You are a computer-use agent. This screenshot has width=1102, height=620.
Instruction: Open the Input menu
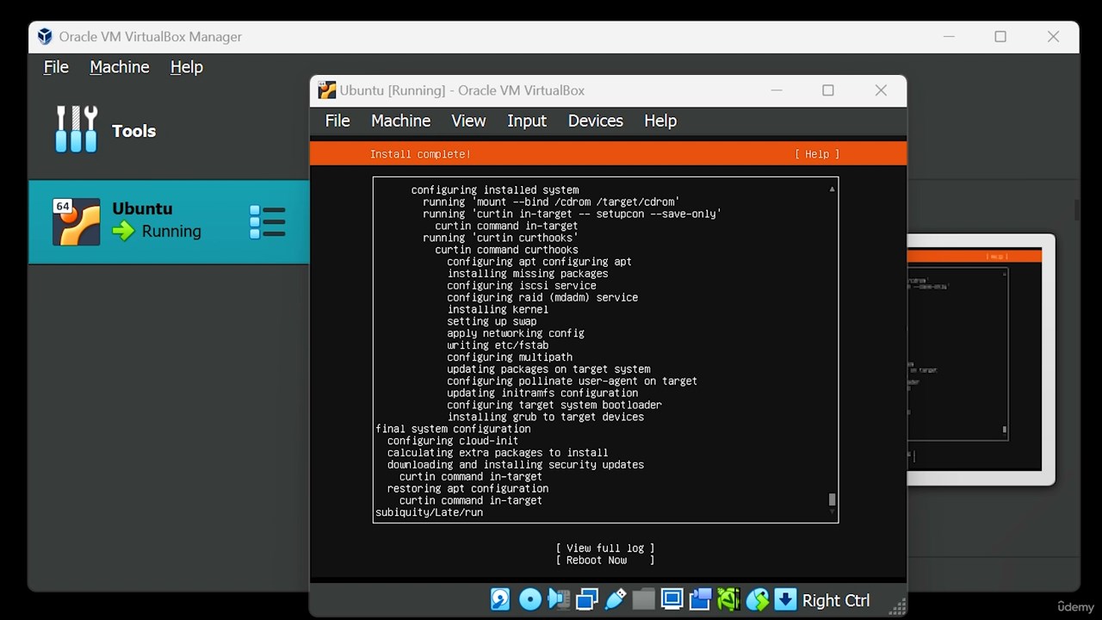point(527,121)
